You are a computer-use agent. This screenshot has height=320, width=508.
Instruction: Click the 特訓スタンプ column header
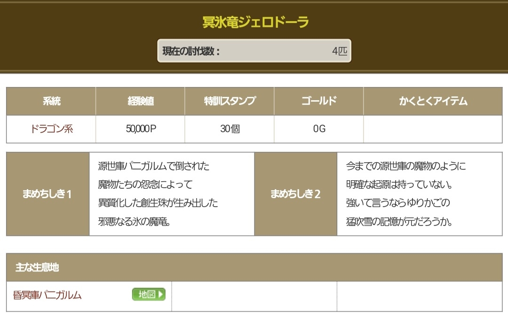(230, 101)
